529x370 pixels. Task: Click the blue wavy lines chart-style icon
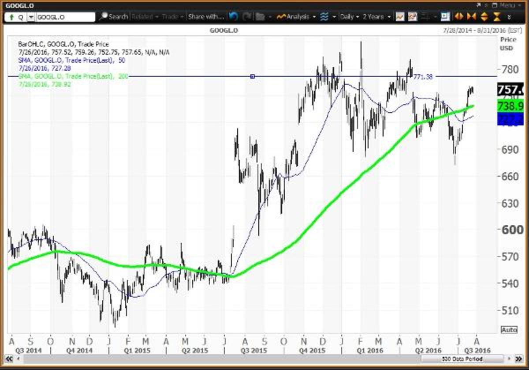(x=324, y=17)
